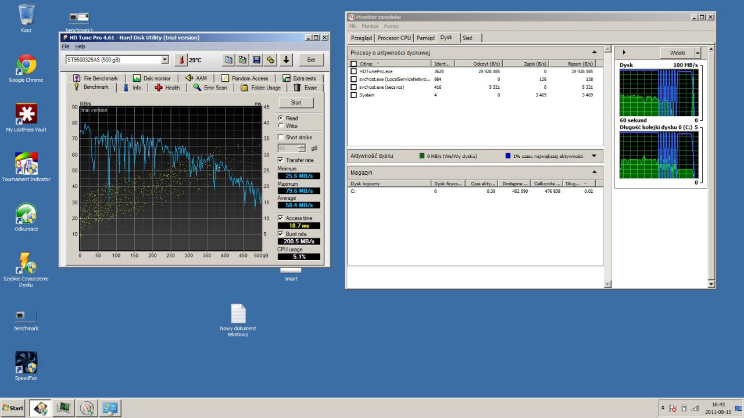Open the Help menu in HD Tune
The image size is (744, 418).
80,46
